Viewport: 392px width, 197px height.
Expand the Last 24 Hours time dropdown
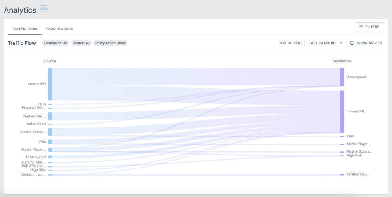point(325,43)
